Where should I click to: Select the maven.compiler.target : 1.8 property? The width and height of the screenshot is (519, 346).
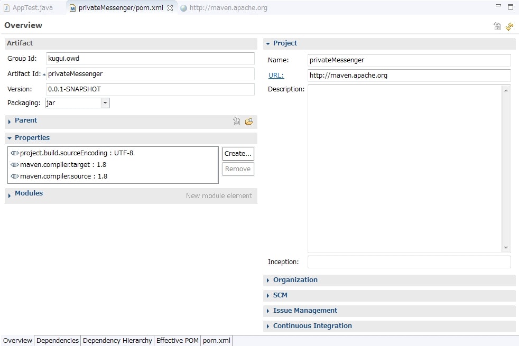pyautogui.click(x=63, y=165)
